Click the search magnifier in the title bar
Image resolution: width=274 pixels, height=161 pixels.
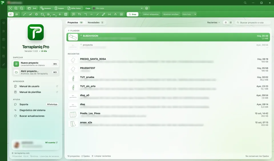[x=245, y=3]
